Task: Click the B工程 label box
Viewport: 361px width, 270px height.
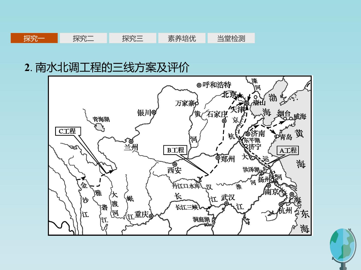Action: (175, 150)
